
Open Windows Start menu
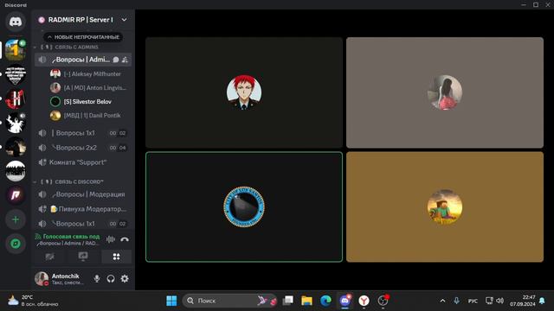point(171,301)
